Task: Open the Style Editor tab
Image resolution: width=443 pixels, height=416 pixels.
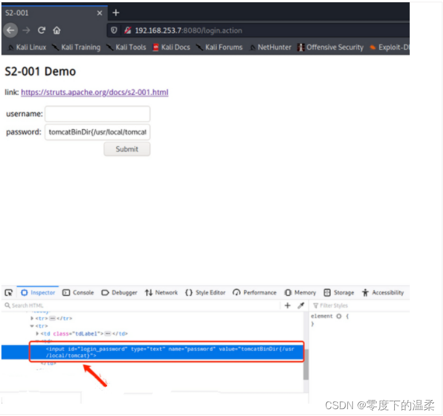Action: click(205, 293)
